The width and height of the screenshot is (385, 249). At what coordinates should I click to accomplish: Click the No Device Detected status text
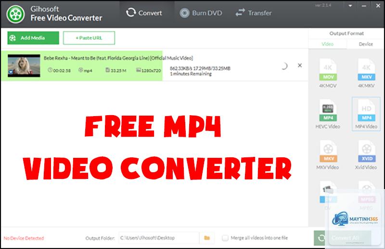point(24,238)
